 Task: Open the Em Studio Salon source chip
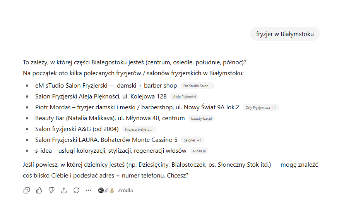click(x=197, y=86)
